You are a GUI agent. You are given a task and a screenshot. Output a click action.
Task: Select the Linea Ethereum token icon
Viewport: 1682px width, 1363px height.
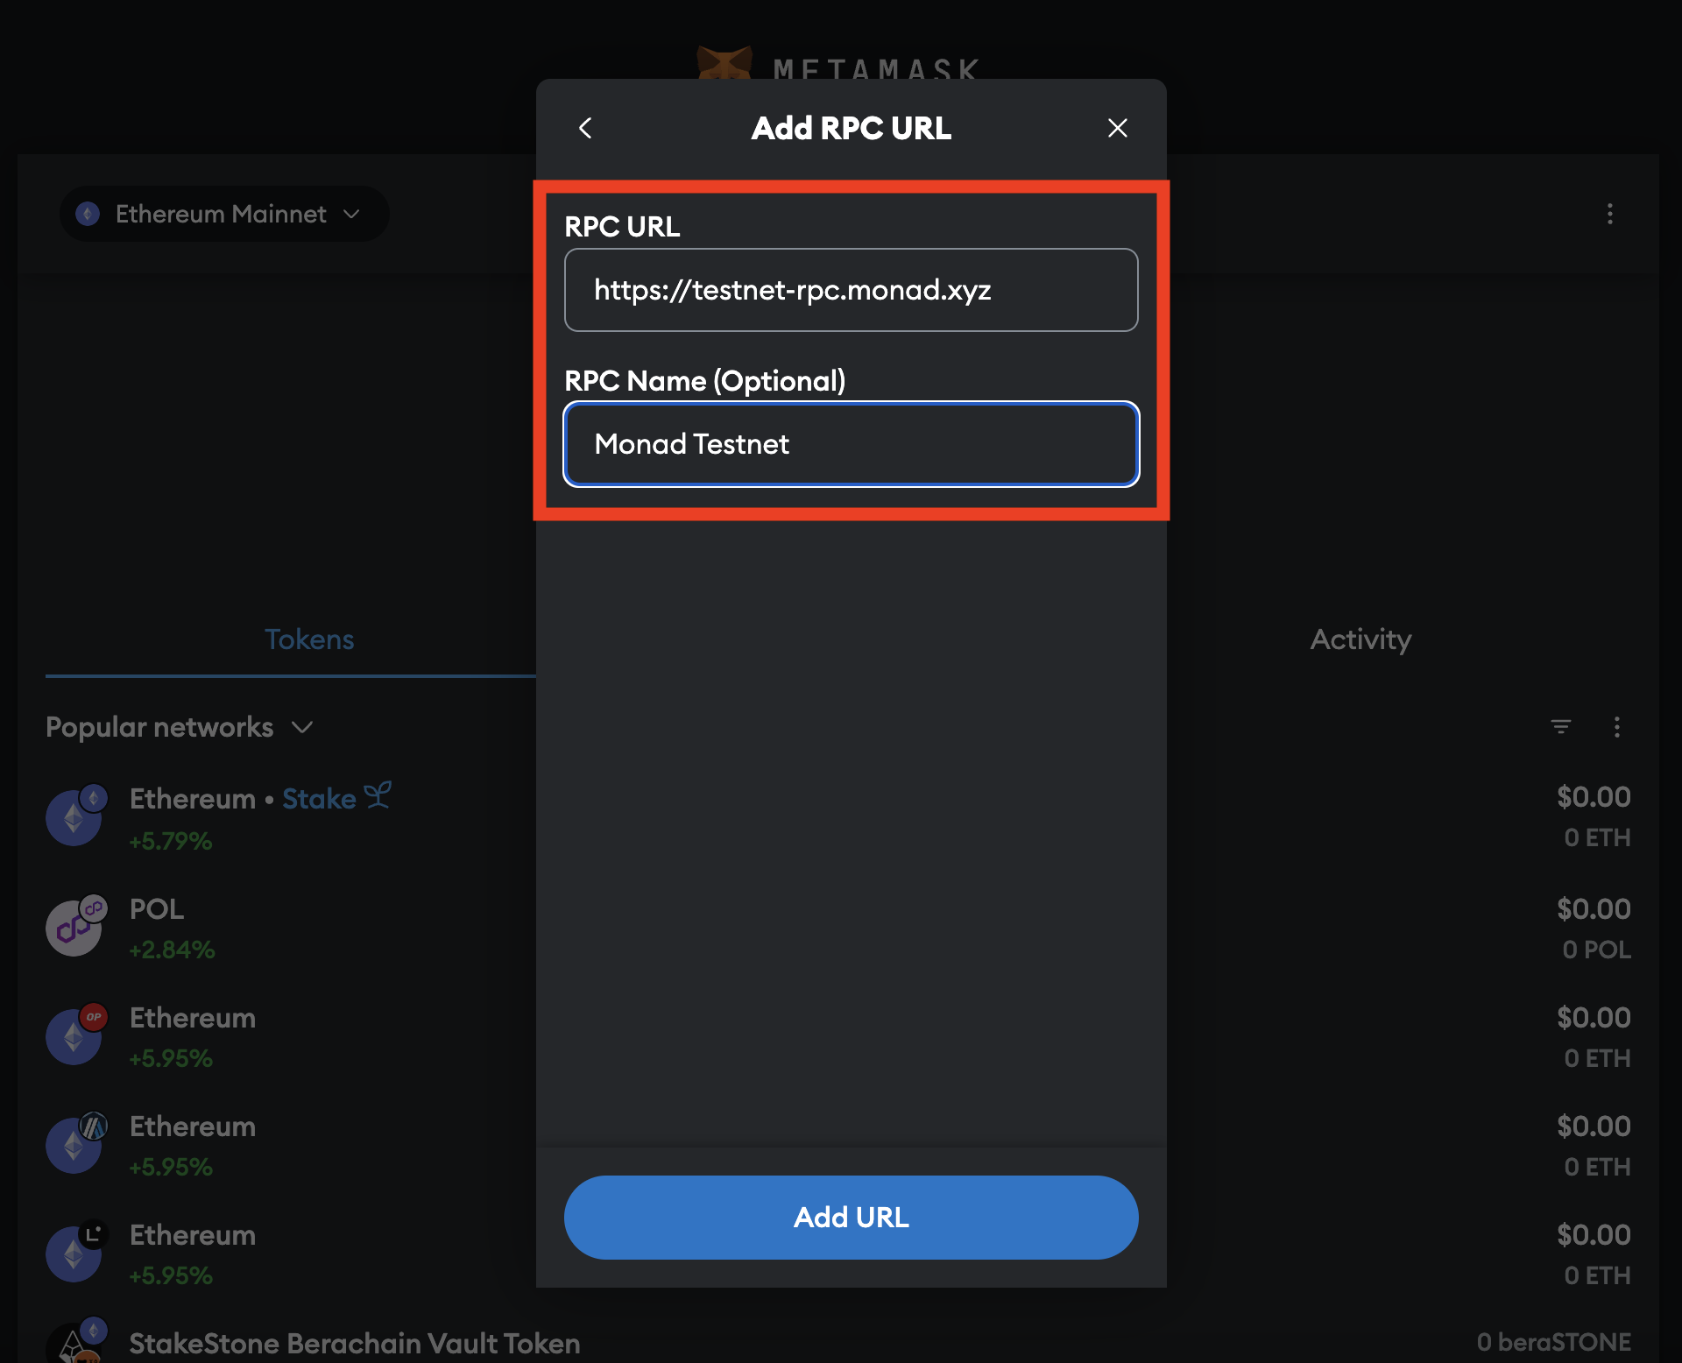click(x=74, y=1254)
